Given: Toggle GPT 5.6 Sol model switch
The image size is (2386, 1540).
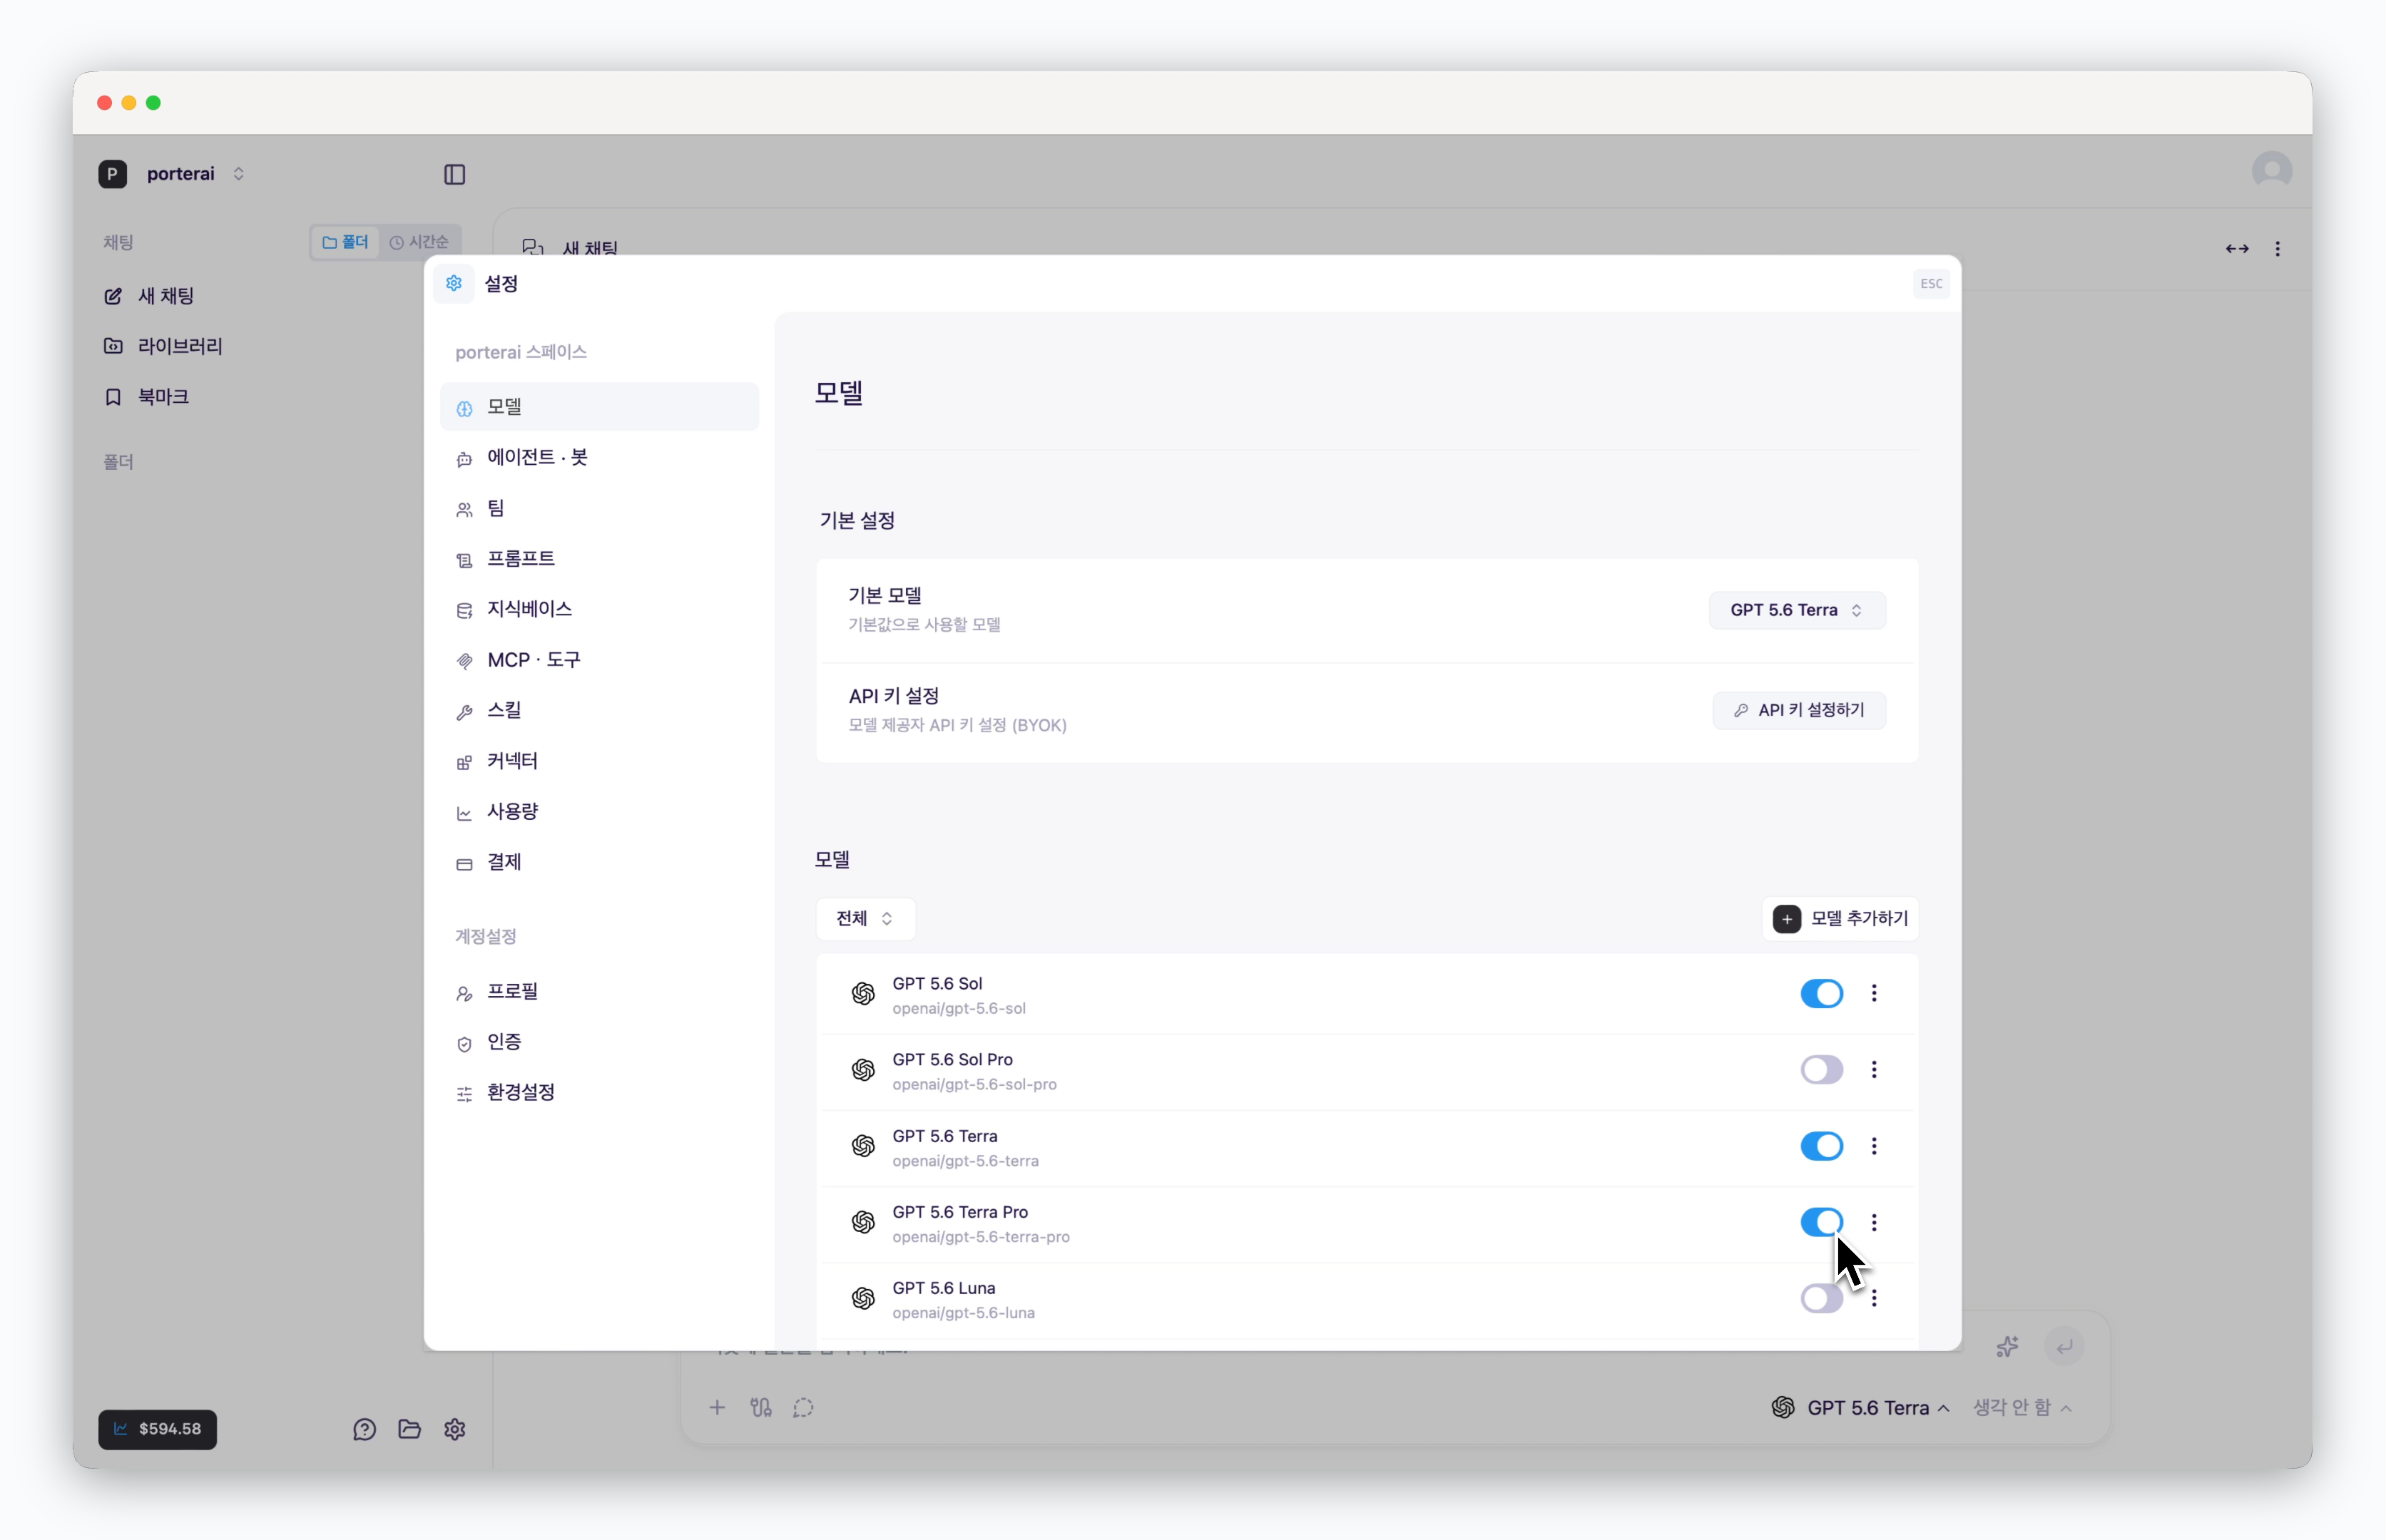Looking at the screenshot, I should (x=1821, y=993).
